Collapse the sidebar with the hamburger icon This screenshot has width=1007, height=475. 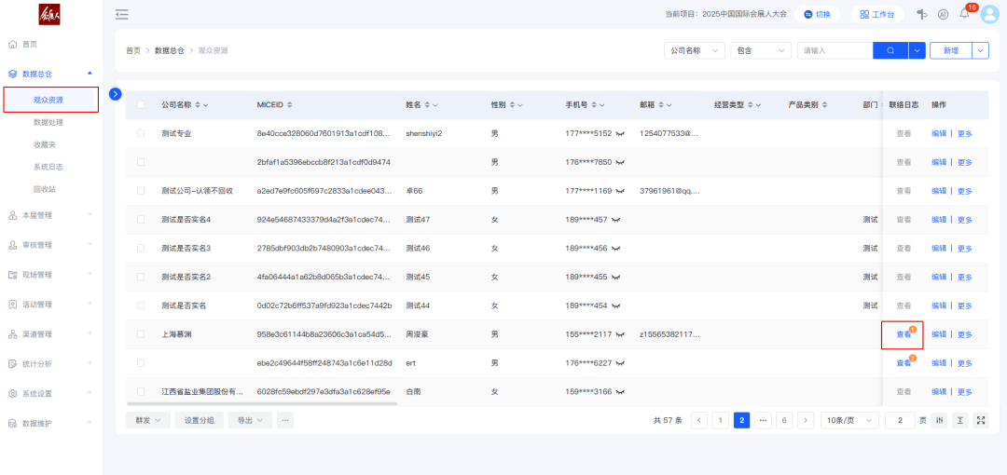122,14
